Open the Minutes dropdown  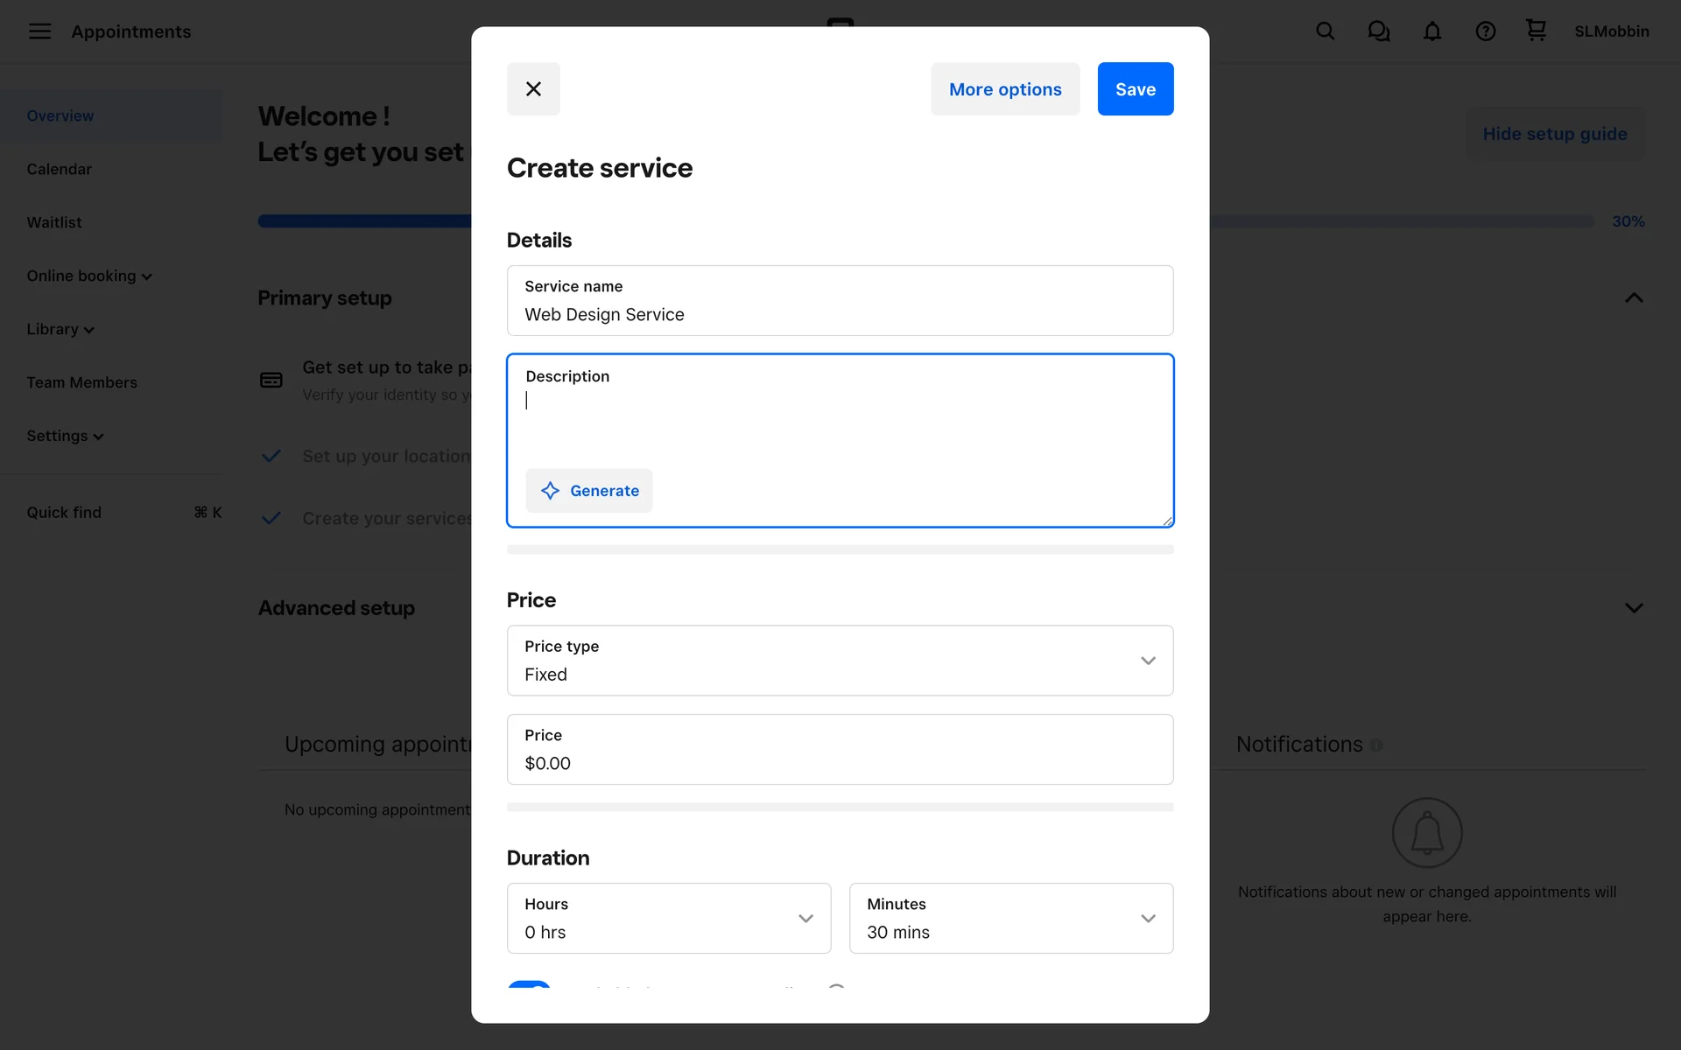point(1010,918)
